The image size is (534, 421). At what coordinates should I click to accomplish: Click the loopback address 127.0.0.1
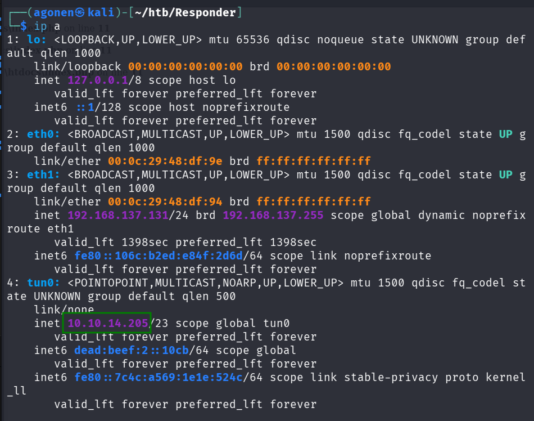(94, 80)
